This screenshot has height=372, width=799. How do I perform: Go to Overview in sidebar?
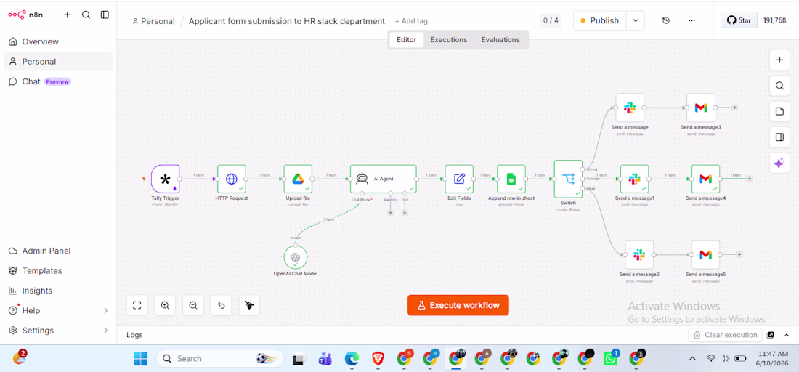click(x=58, y=42)
